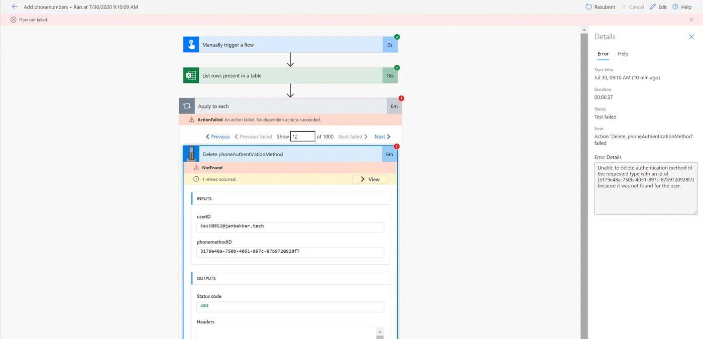The image size is (703, 339).
Task: Click the 'Previous failed' link
Action: 253,137
